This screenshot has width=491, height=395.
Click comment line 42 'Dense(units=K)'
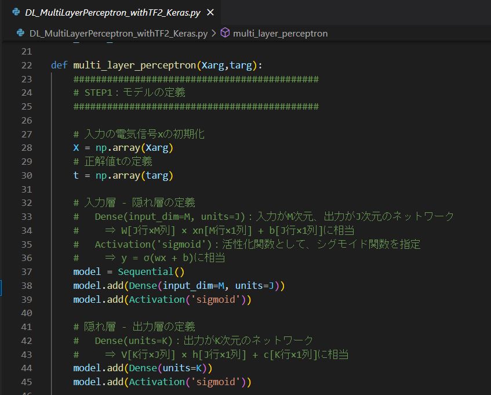193,340
